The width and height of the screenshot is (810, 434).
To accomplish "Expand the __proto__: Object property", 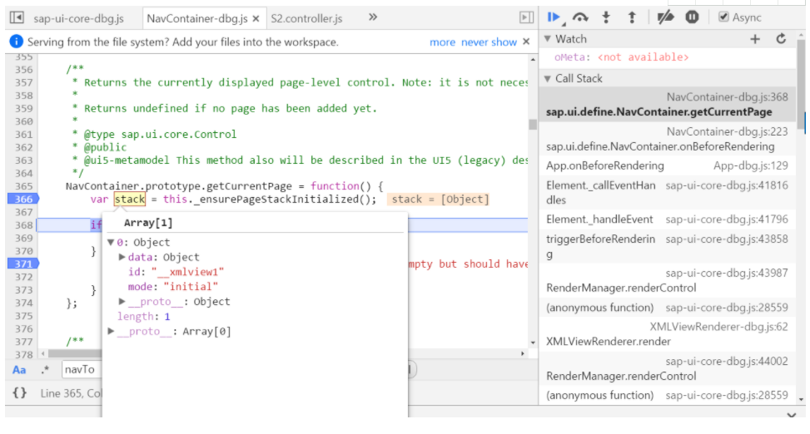I will pos(122,301).
